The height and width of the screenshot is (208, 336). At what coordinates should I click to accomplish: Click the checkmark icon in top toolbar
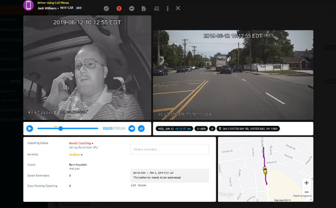(x=106, y=8)
